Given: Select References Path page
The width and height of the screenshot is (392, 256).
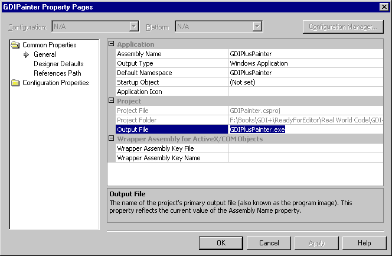Looking at the screenshot, I should (x=57, y=73).
